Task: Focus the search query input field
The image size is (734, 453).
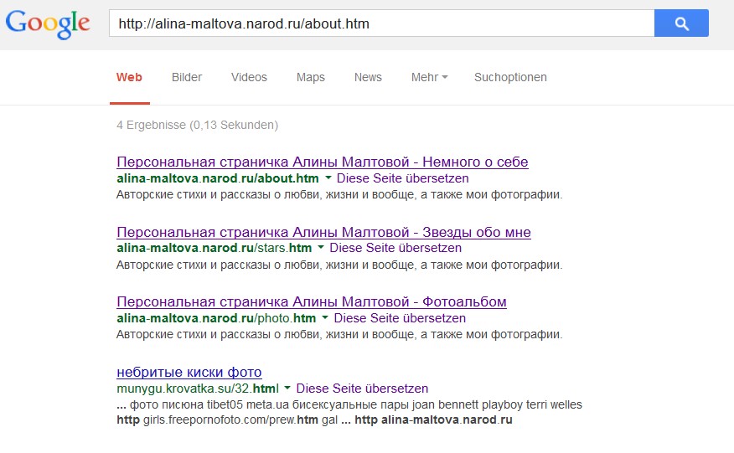Action: pyautogui.click(x=381, y=23)
